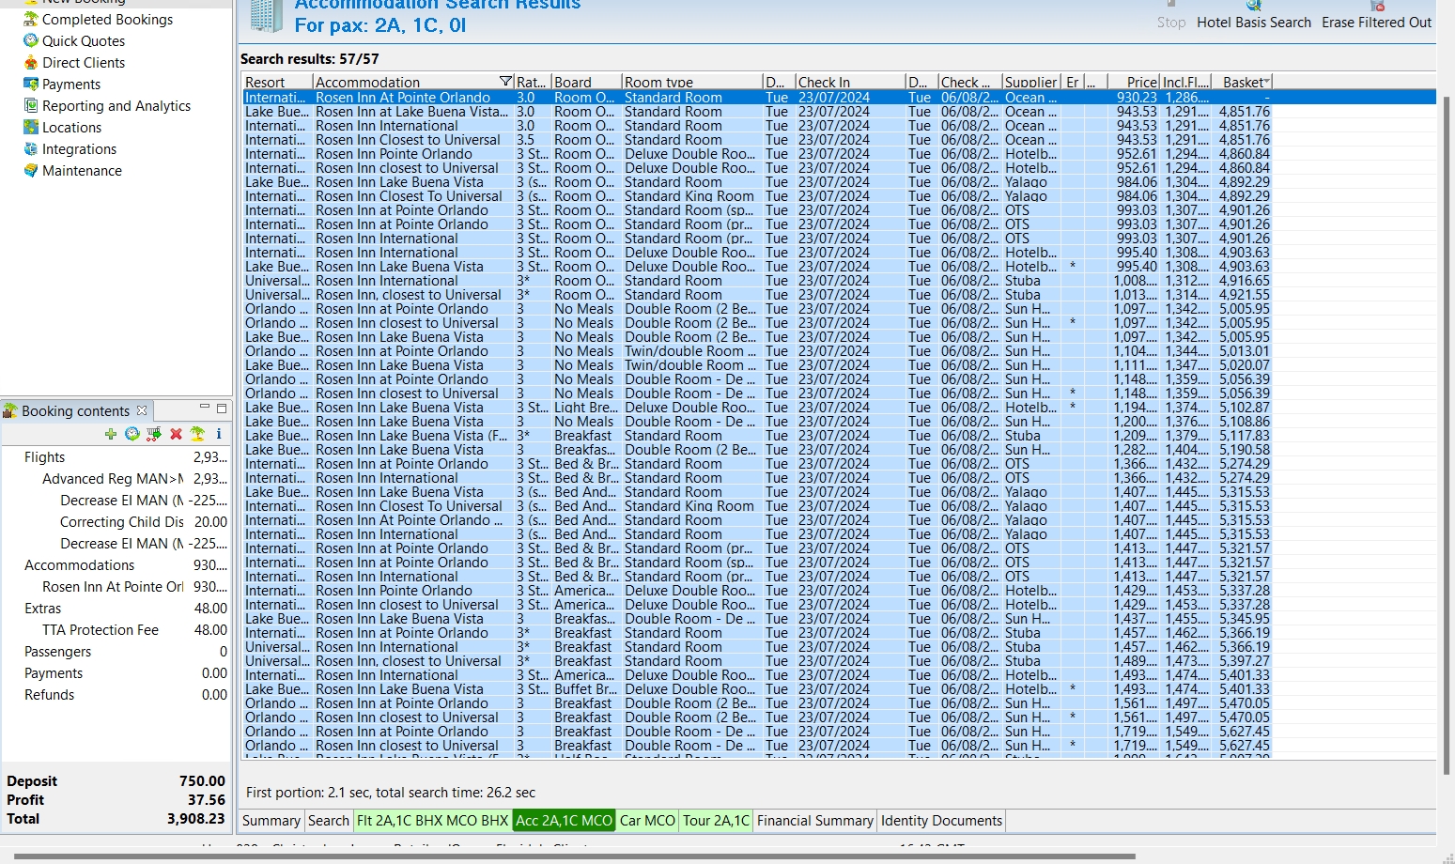Open Quick Quotes in the navigation
Image resolution: width=1455 pixels, height=864 pixels.
pyautogui.click(x=84, y=40)
